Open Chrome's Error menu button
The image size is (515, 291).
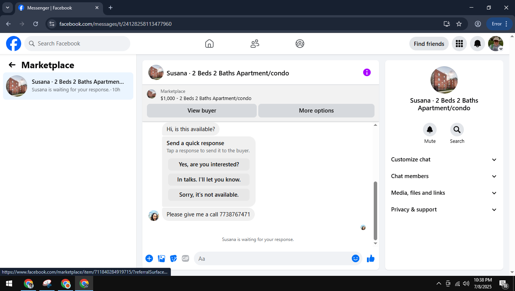pos(499,24)
